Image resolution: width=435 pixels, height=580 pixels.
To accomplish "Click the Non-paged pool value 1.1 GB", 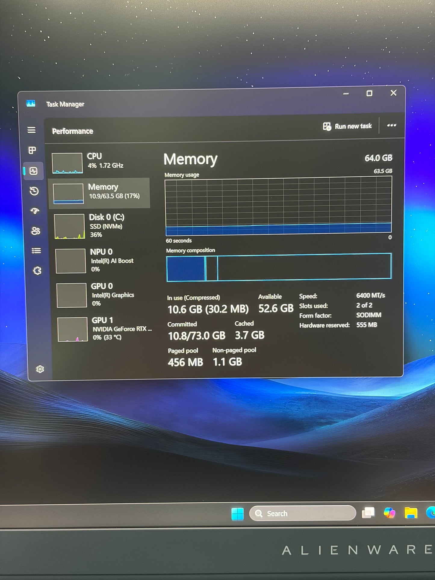I will point(227,362).
